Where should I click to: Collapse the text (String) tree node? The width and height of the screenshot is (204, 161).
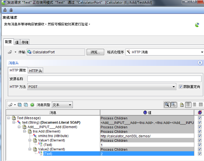14,123
